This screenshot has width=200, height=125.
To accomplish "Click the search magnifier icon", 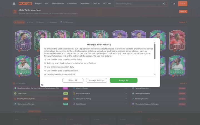I will 164,4.
